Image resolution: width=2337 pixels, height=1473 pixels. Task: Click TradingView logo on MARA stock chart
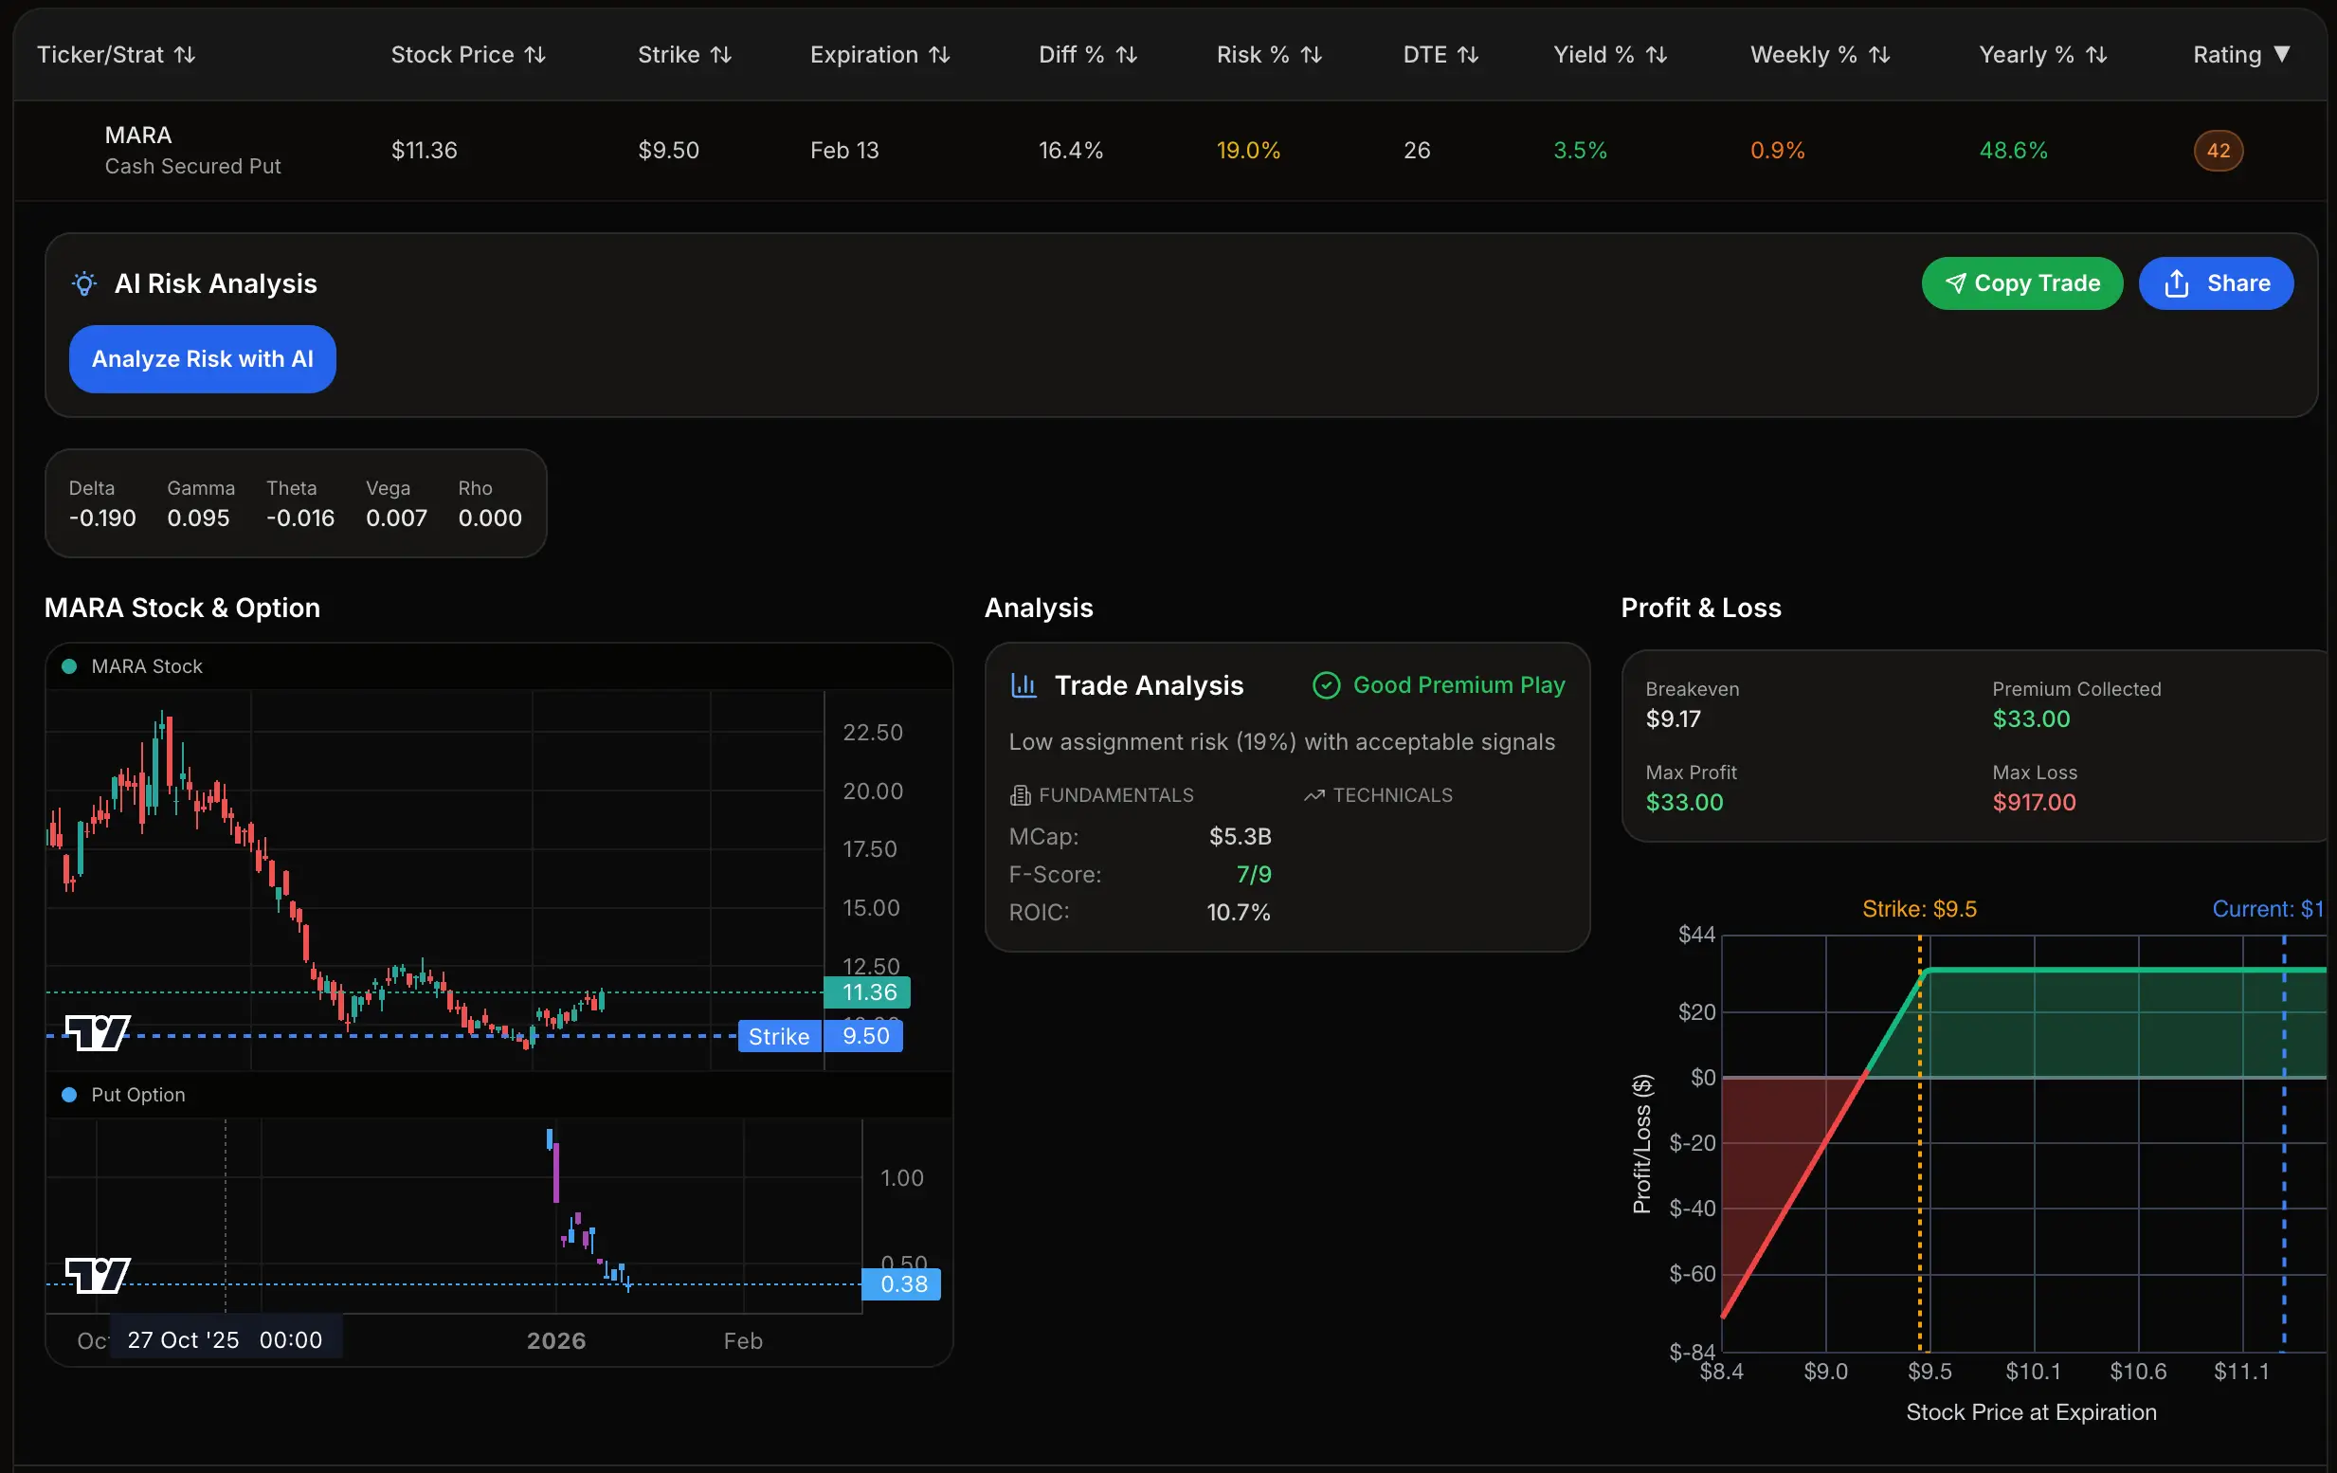[97, 1032]
